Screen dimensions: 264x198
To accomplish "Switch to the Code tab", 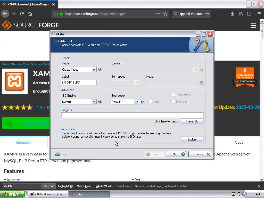I will click(x=239, y=142).
